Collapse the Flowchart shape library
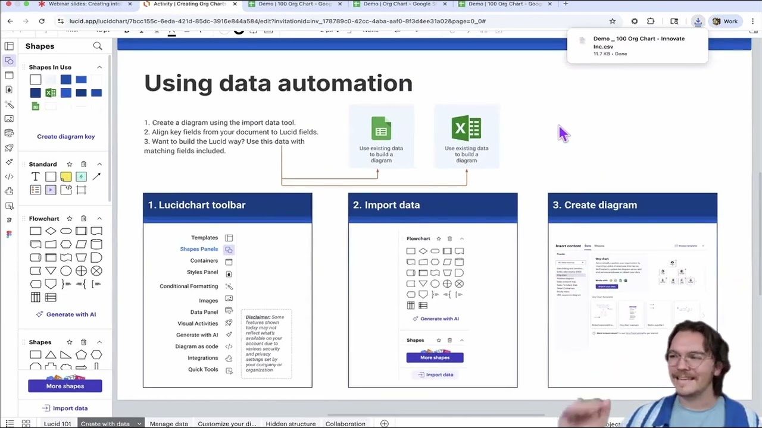The width and height of the screenshot is (762, 428). click(x=99, y=219)
